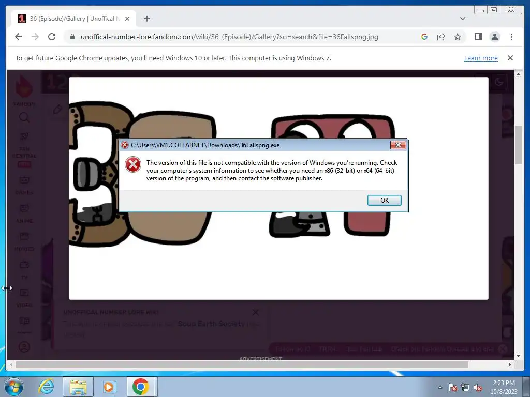Screen dimensions: 530x397
Task: Share this page icon
Action: tap(441, 37)
